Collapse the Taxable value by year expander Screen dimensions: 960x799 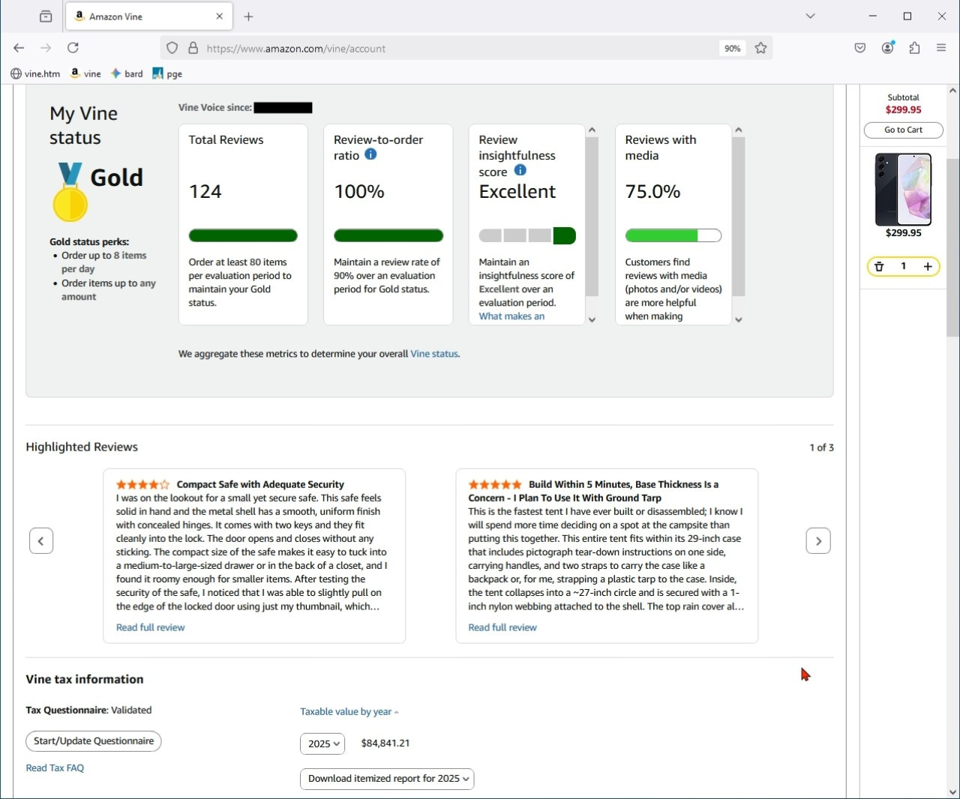tap(349, 712)
